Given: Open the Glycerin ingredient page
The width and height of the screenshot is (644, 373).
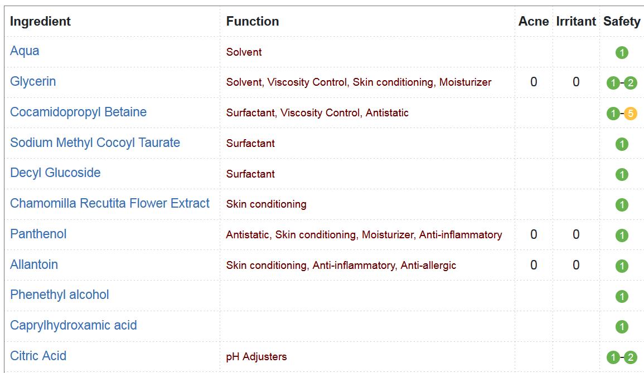Looking at the screenshot, I should 33,82.
